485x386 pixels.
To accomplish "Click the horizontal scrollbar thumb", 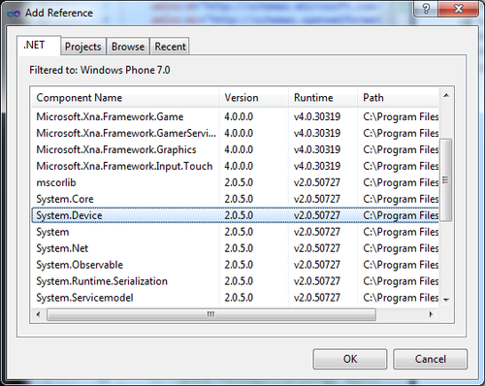I will tap(211, 314).
